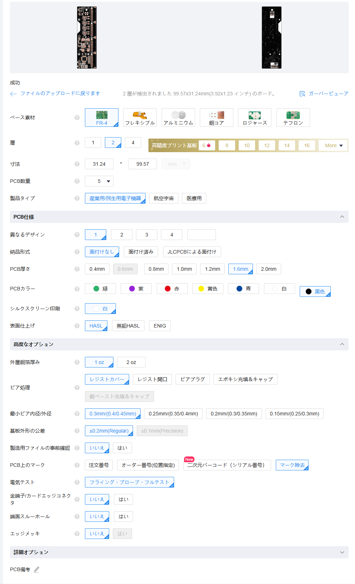Click the help icon beside 外層銅箔厚み
Image resolution: width=355 pixels, height=584 pixels.
[x=77, y=362]
